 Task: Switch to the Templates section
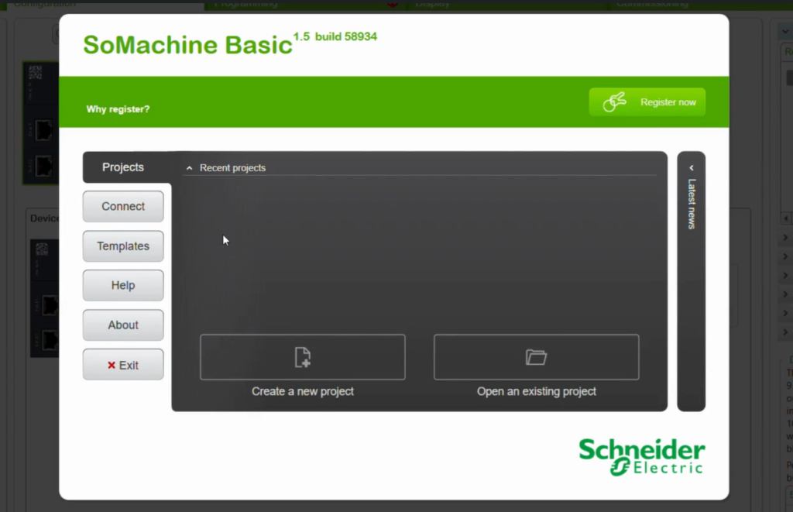pos(123,246)
